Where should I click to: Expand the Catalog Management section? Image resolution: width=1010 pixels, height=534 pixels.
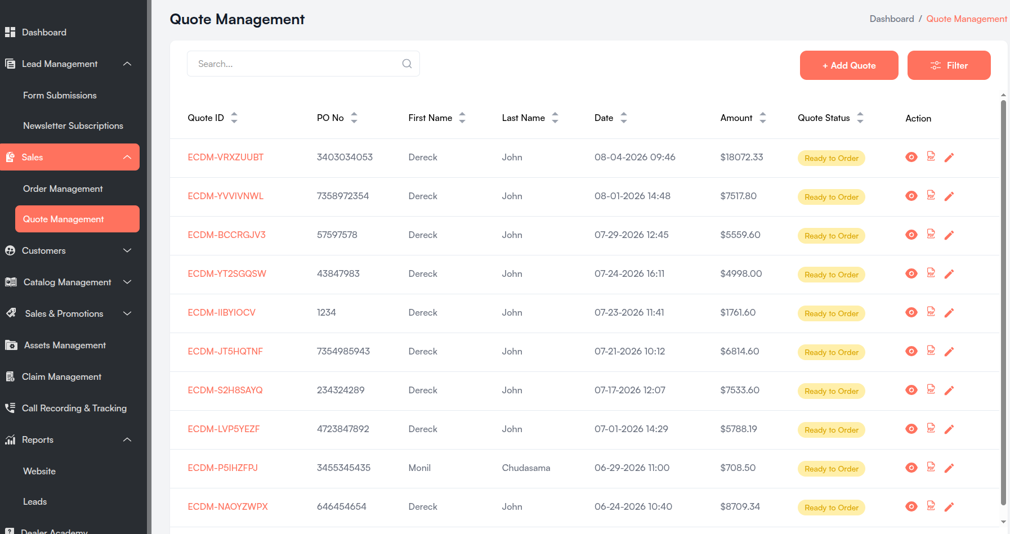[x=127, y=282]
